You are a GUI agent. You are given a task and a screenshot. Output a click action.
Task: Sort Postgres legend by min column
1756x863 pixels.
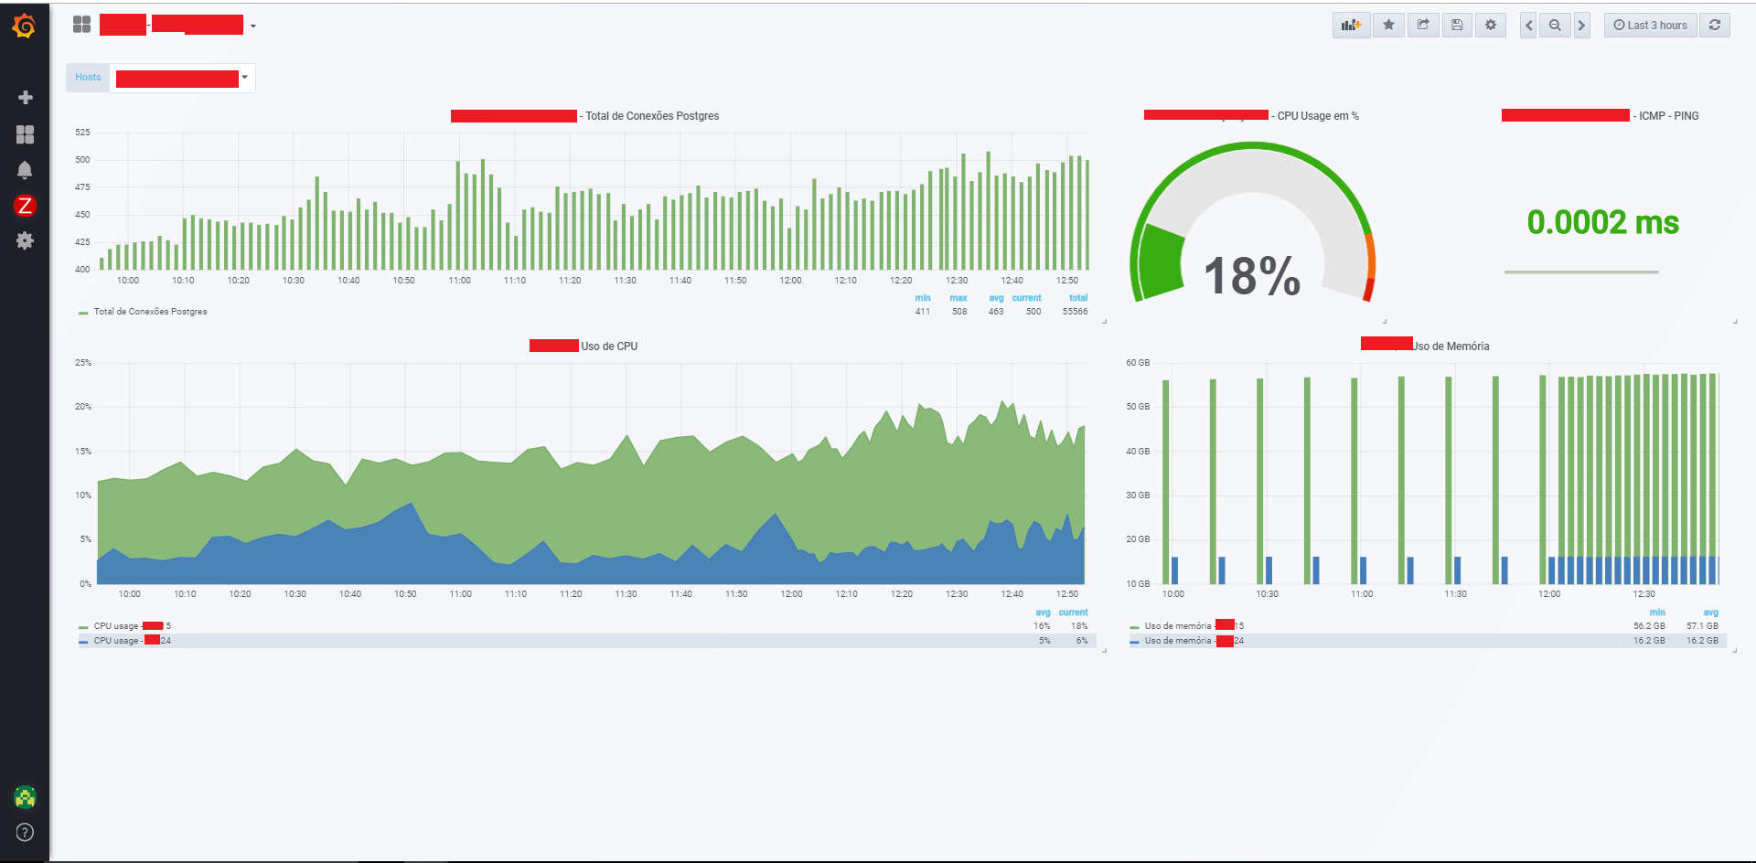pos(923,298)
